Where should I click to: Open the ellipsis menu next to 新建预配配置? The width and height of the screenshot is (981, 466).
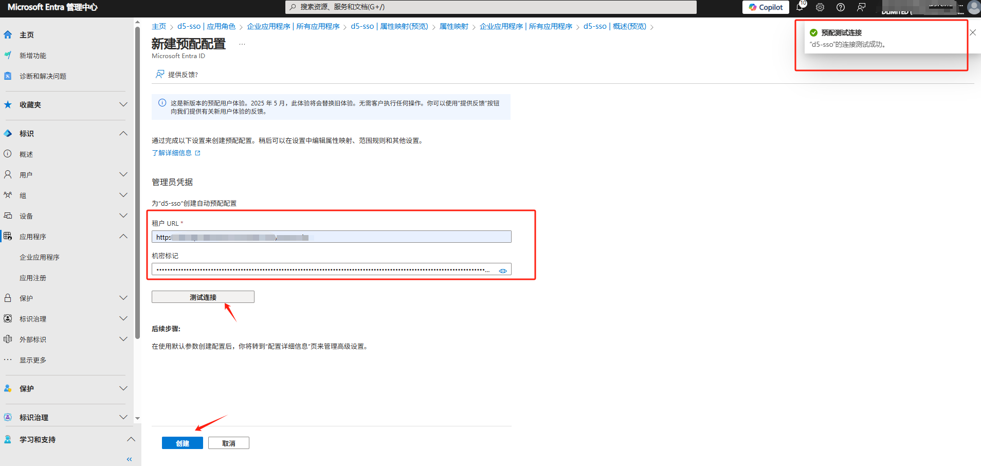pos(242,44)
